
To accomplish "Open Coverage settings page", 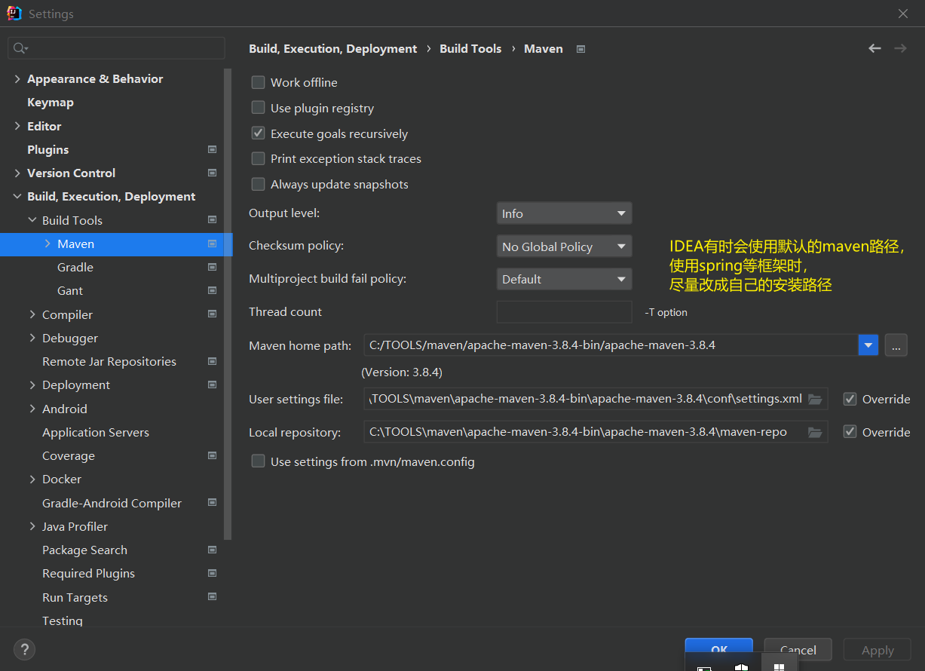I will 69,455.
